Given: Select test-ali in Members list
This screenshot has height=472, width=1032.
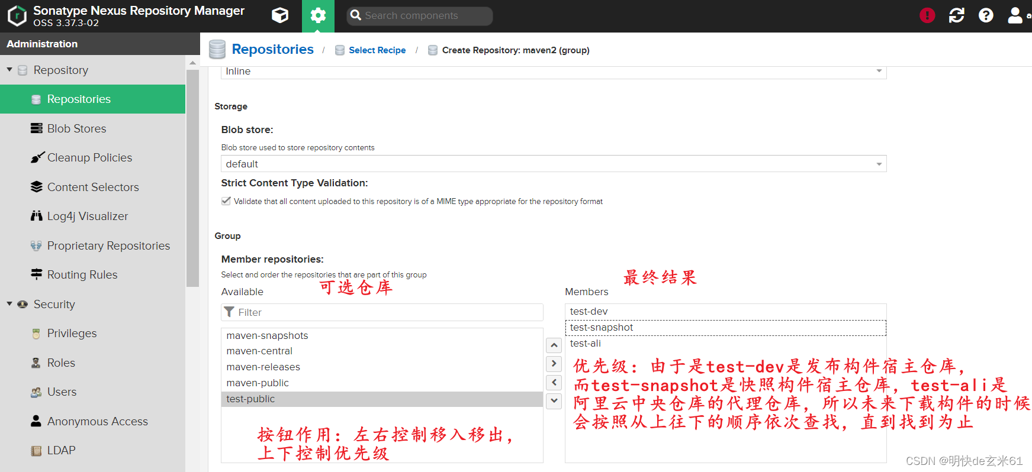Looking at the screenshot, I should [x=726, y=343].
